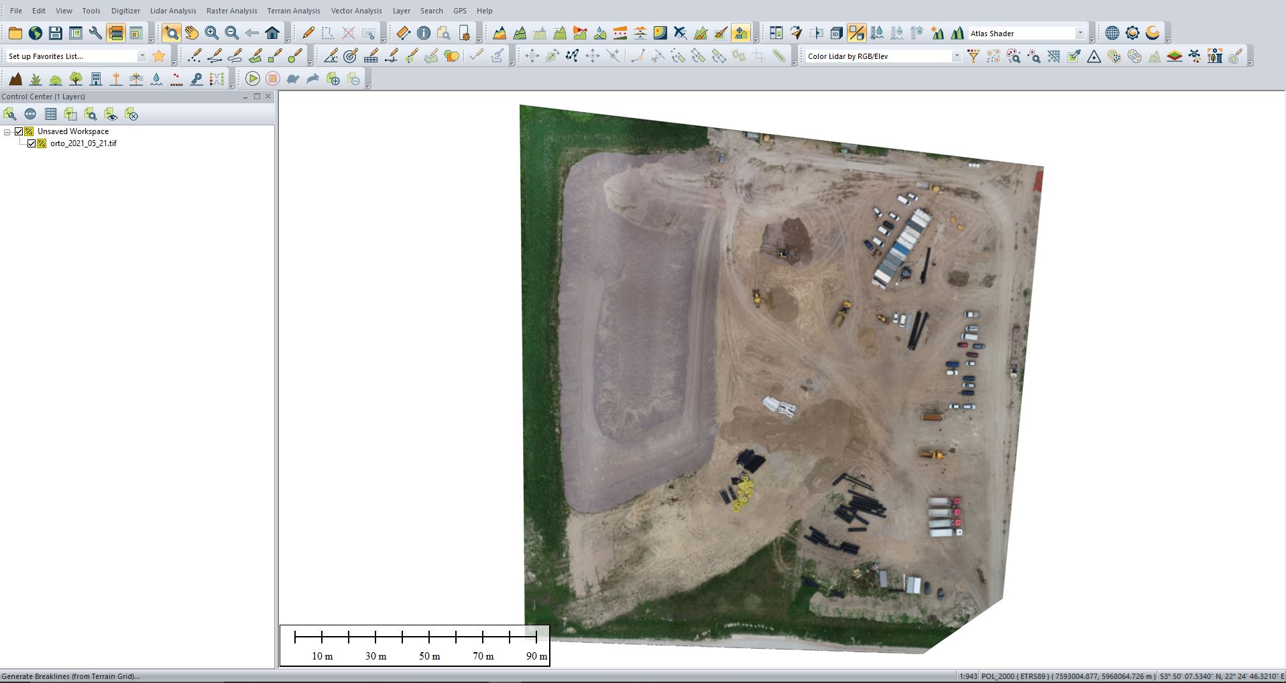The height and width of the screenshot is (683, 1286).
Task: Open the Atlas Shader dropdown
Action: [1080, 33]
